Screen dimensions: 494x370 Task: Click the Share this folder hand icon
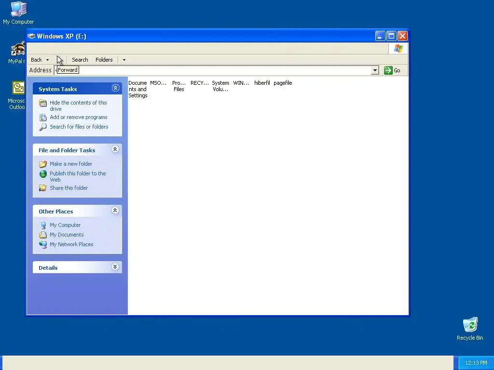43,188
